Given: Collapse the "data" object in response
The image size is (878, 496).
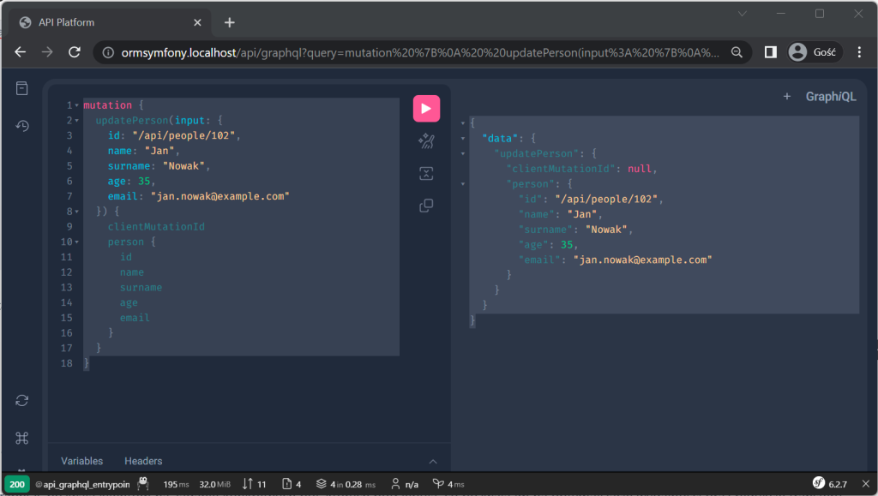Looking at the screenshot, I should 463,138.
